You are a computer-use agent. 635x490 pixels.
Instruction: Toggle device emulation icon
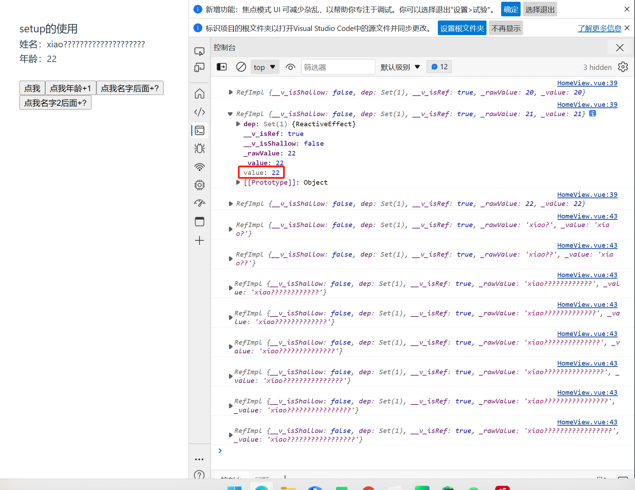tap(199, 67)
